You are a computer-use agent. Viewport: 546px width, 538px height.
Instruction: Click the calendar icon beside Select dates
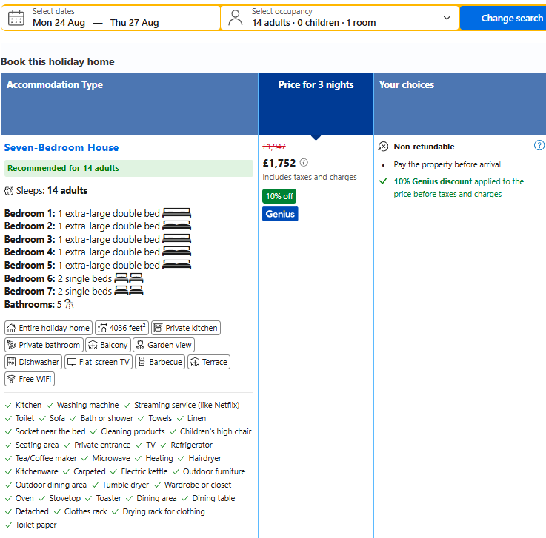click(16, 18)
